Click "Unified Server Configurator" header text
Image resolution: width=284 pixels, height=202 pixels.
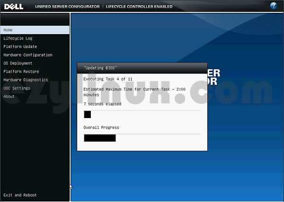point(67,7)
